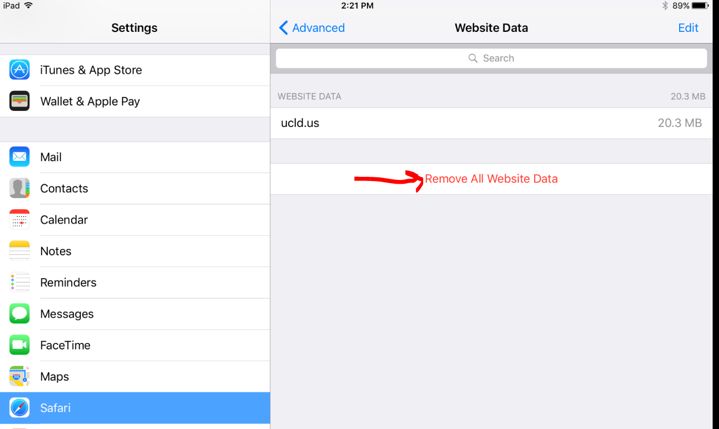Open the Messages settings row
The height and width of the screenshot is (429, 719).
click(135, 314)
